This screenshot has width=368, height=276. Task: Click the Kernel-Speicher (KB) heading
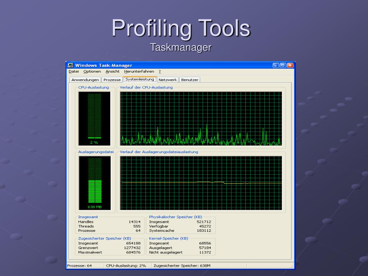click(x=169, y=239)
